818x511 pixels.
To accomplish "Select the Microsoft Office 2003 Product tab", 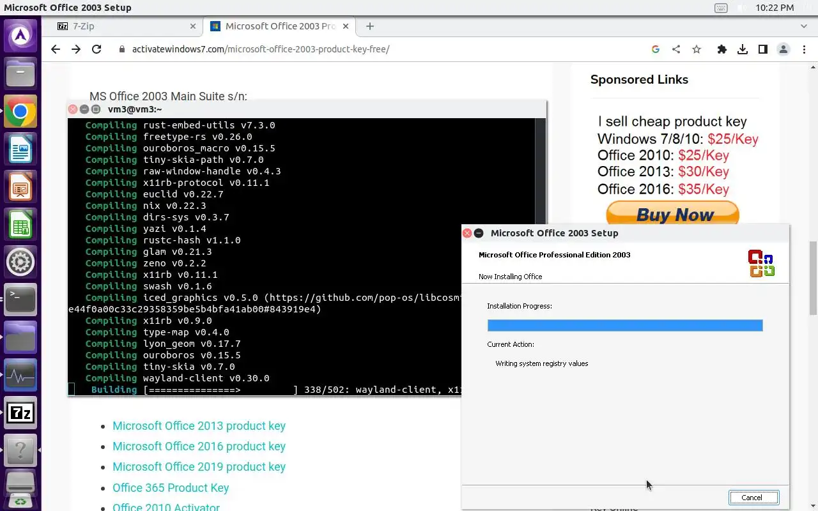I will (280, 26).
